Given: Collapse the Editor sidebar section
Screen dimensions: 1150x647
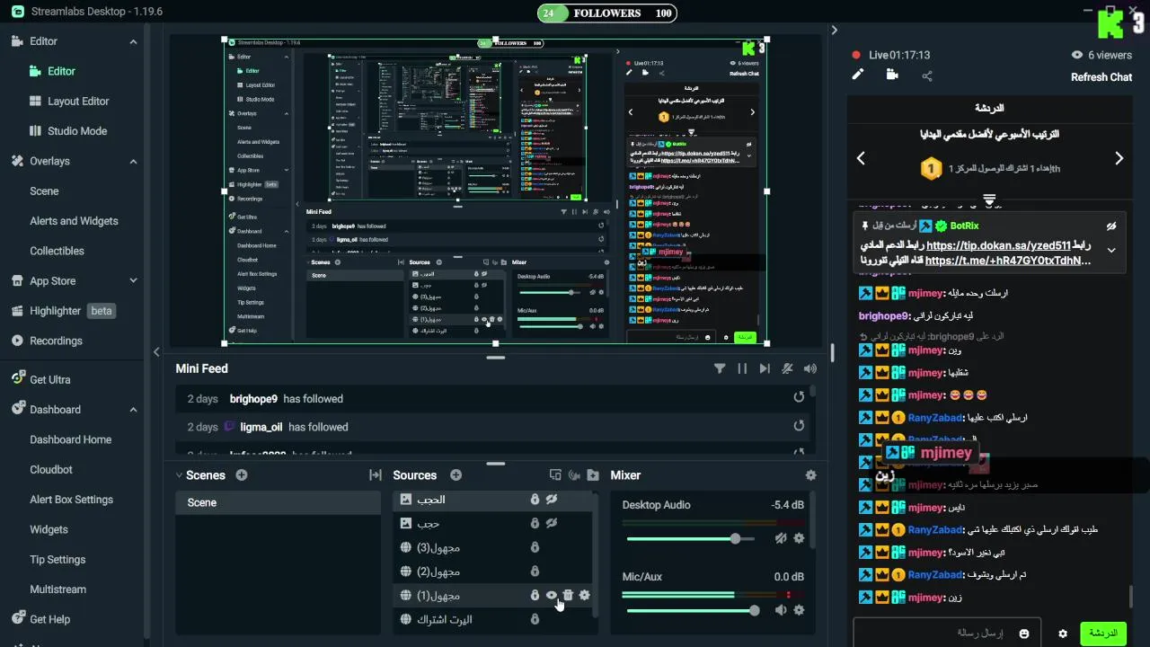Looking at the screenshot, I should point(133,41).
